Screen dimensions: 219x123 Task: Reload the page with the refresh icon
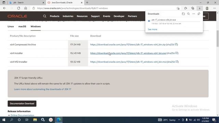coord(18,8)
